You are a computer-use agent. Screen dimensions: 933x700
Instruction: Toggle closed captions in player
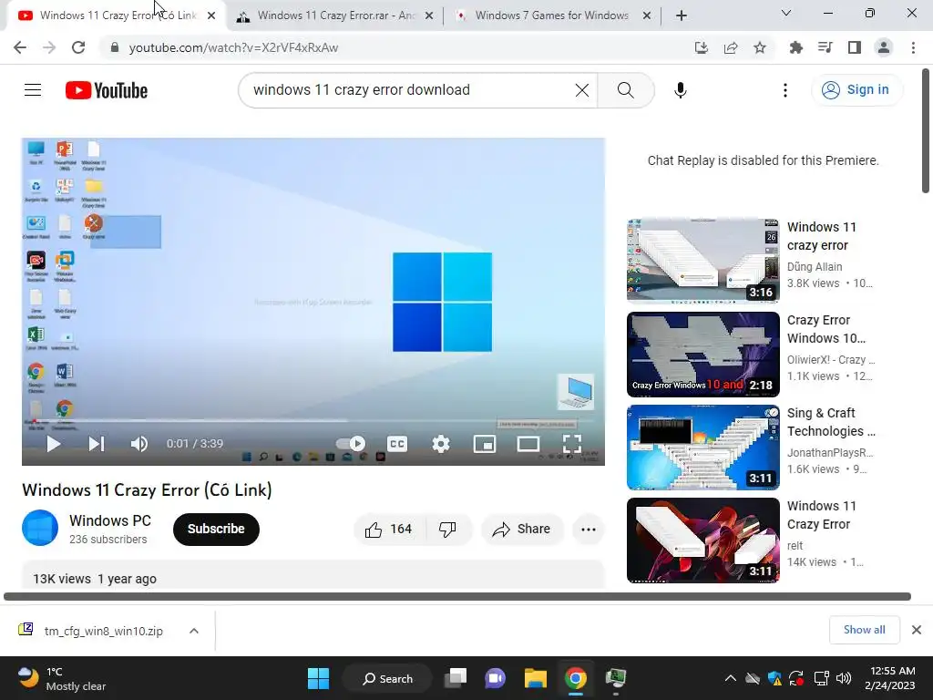[x=397, y=444]
